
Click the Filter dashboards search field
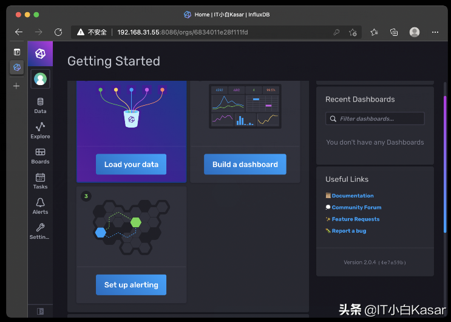375,118
